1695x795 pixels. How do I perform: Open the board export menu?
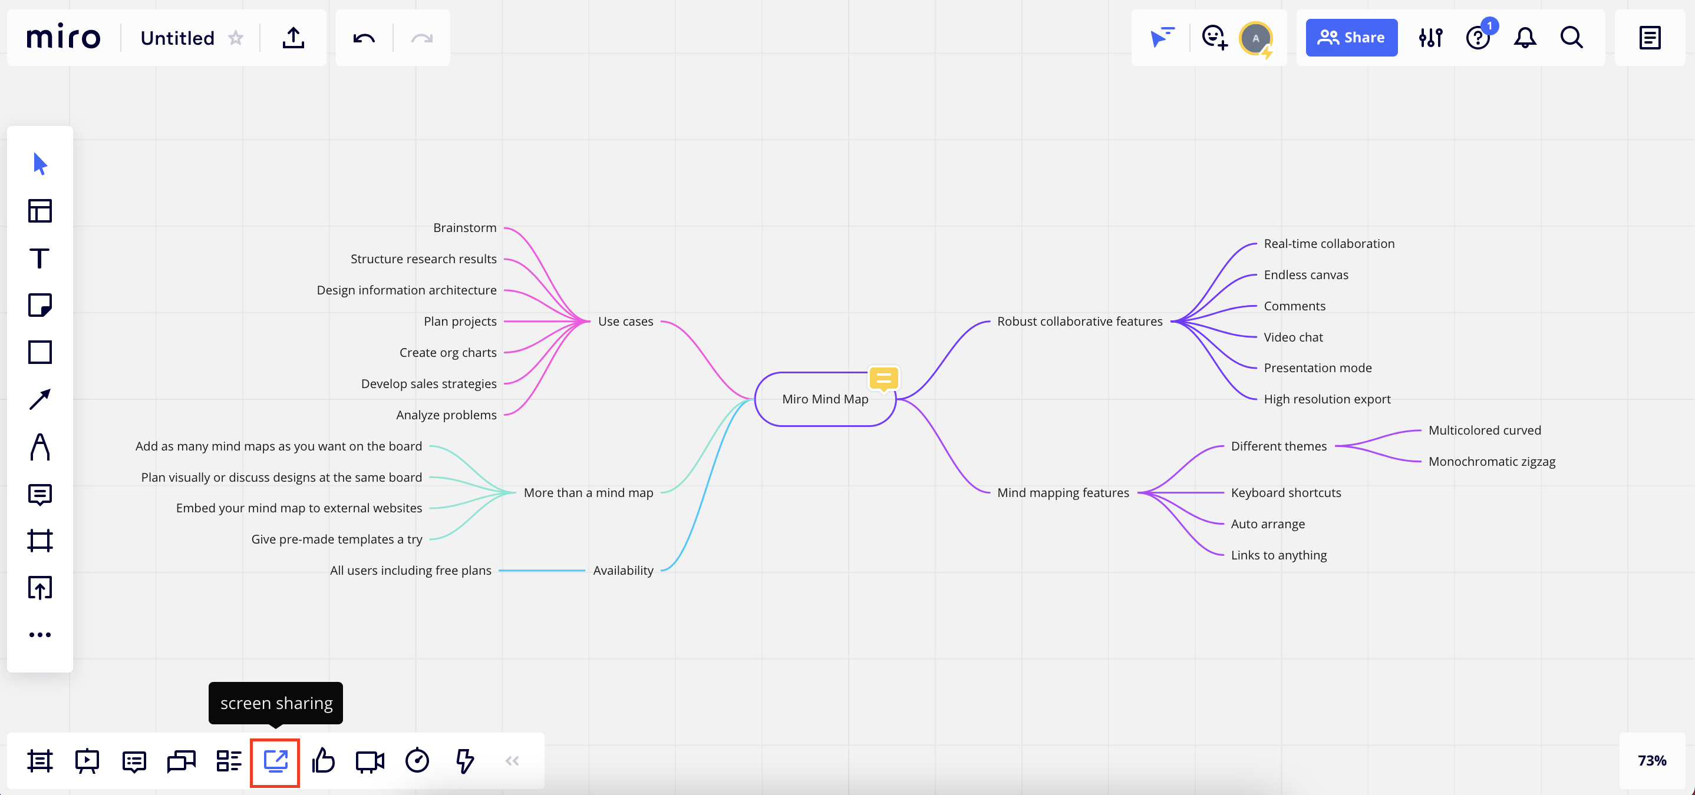[294, 38]
